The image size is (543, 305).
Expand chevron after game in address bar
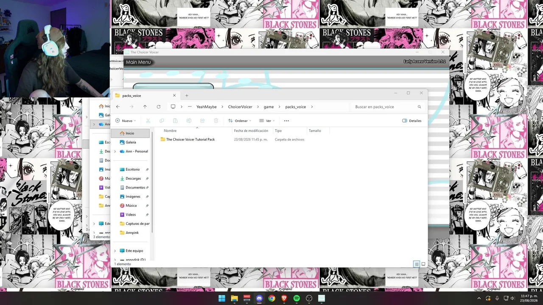280,107
